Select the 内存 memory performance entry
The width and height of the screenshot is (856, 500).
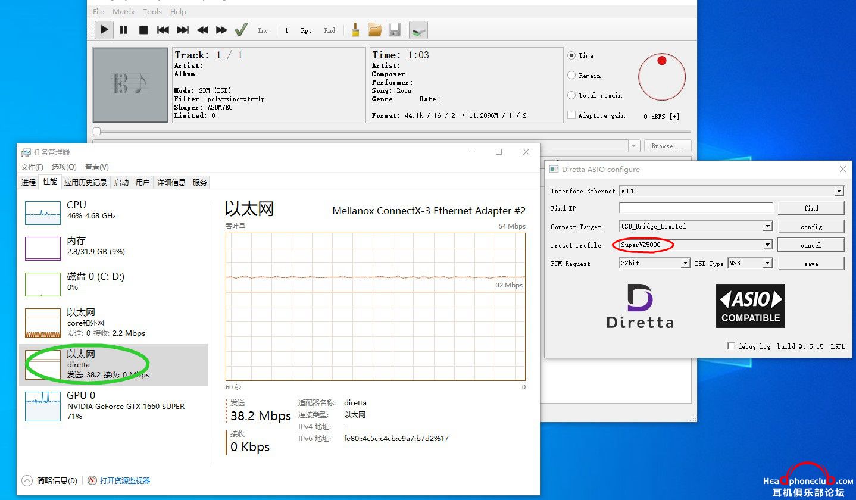[x=113, y=248]
